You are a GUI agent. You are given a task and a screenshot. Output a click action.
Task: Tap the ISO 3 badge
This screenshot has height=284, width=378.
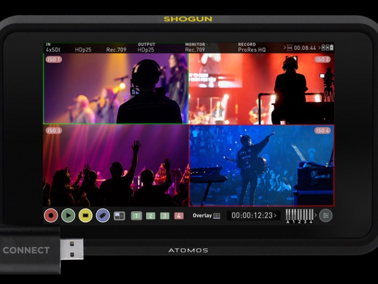tap(54, 130)
